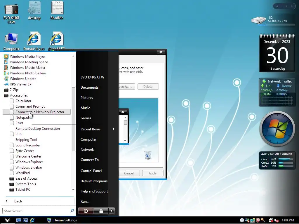This screenshot has height=224, width=299.
Task: Launch Sound Recorder
Action: coord(28,145)
